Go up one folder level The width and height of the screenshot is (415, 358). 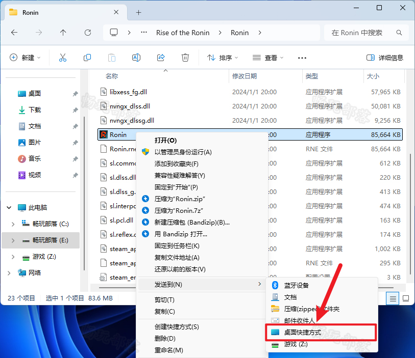63,33
